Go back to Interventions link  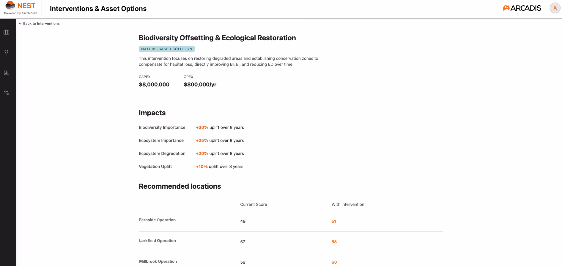click(x=41, y=23)
